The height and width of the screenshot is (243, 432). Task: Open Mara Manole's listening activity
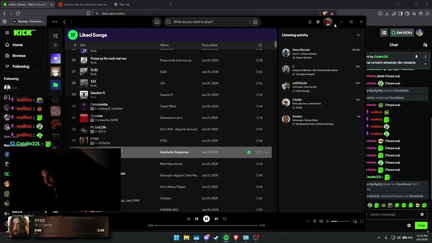tap(321, 53)
